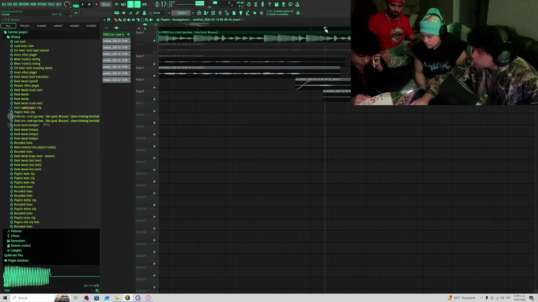Toggle overdub blend recording button
538x302 pixels.
(x=137, y=4)
